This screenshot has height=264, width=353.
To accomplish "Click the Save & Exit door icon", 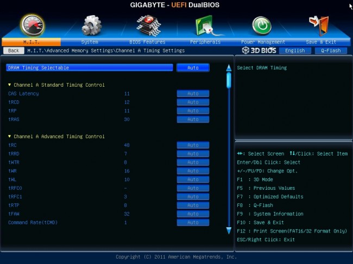I will coord(319,25).
